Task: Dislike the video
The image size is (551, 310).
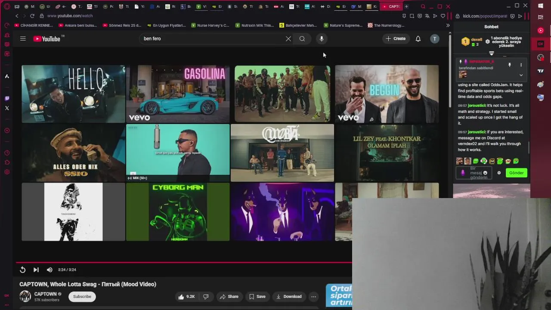Action: 206,297
